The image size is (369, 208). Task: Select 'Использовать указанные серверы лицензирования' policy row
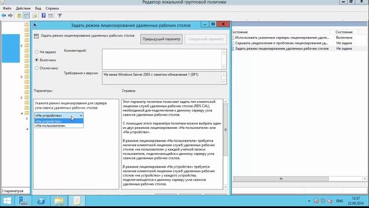point(299,38)
